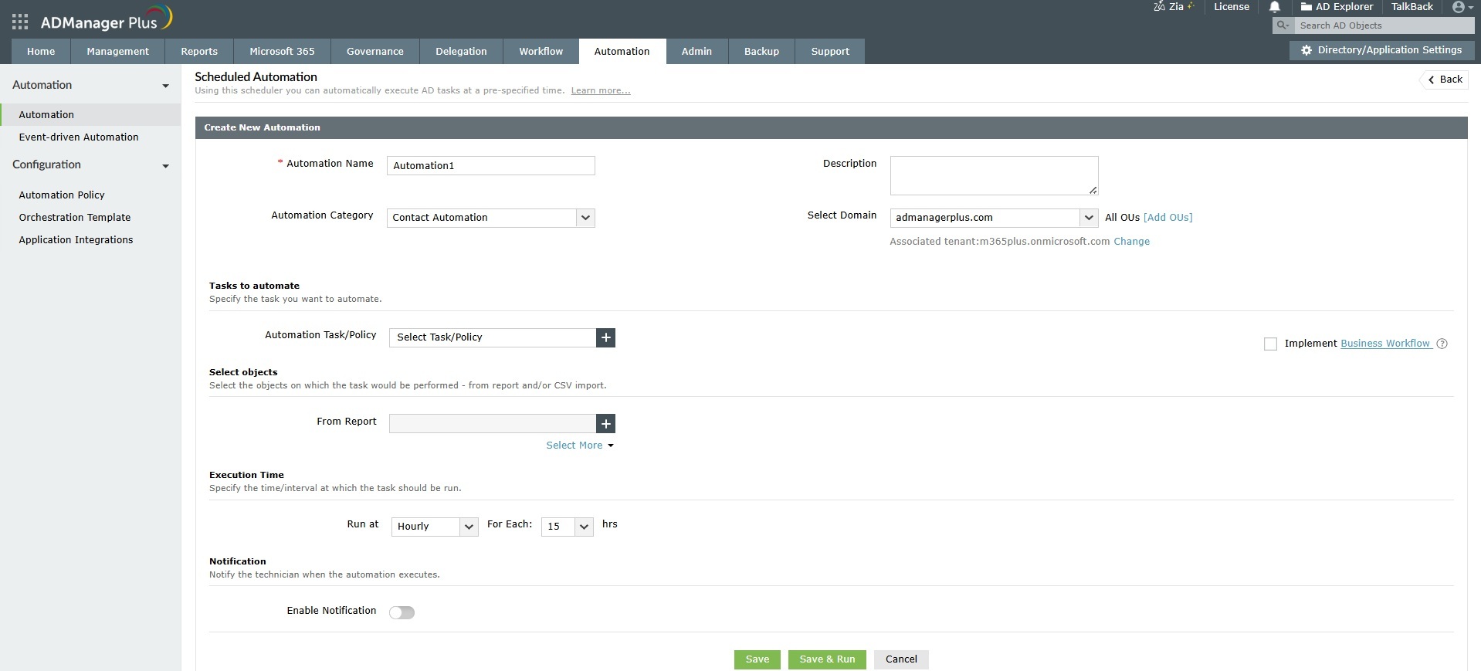This screenshot has width=1481, height=671.
Task: Open Delegation tab
Action: click(461, 52)
